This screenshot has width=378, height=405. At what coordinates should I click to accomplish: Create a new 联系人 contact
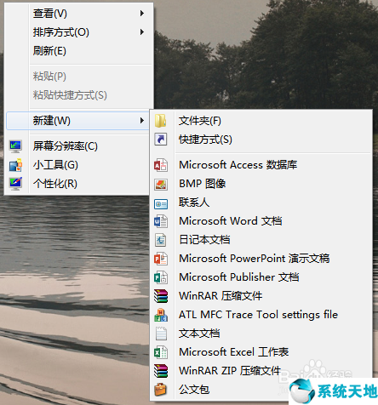point(194,202)
